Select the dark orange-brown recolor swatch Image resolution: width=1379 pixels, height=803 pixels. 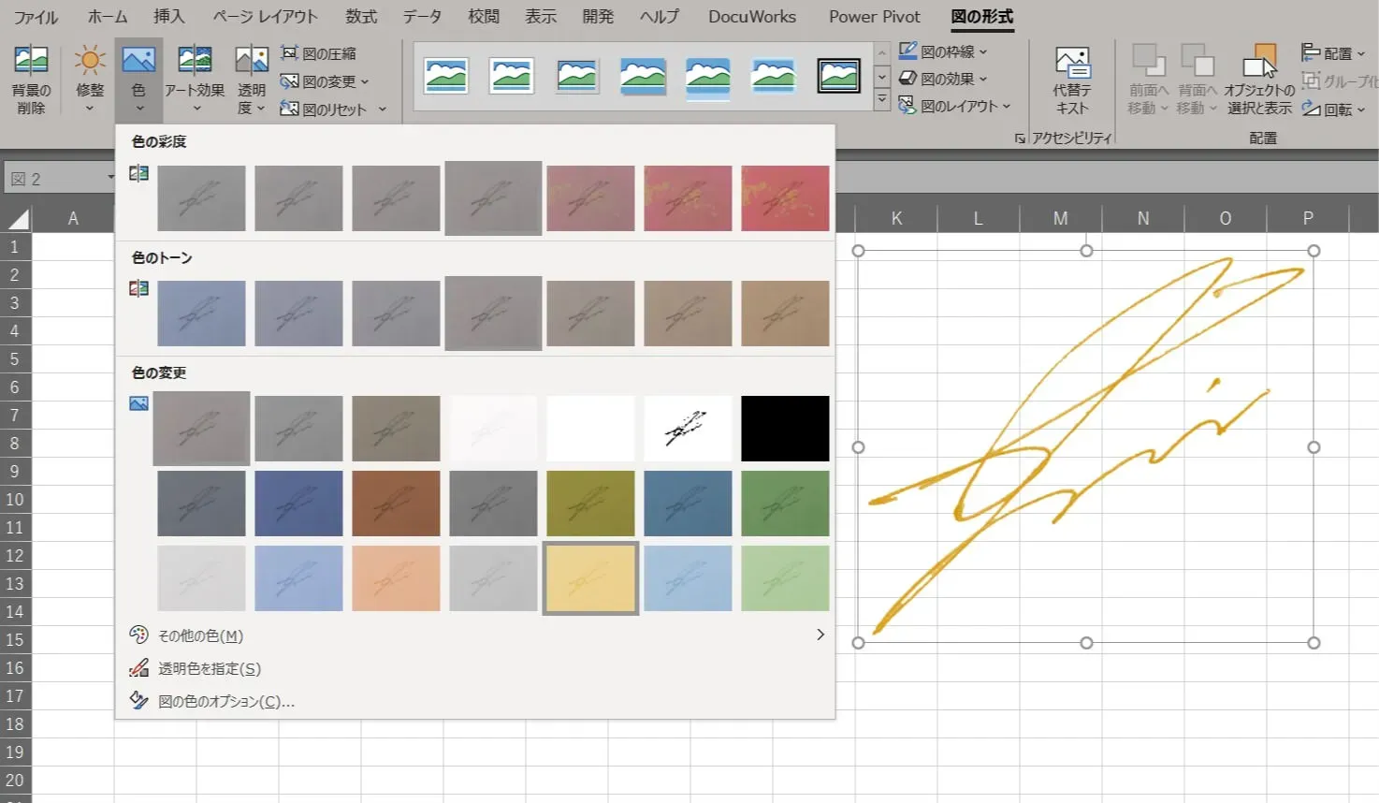(x=396, y=504)
